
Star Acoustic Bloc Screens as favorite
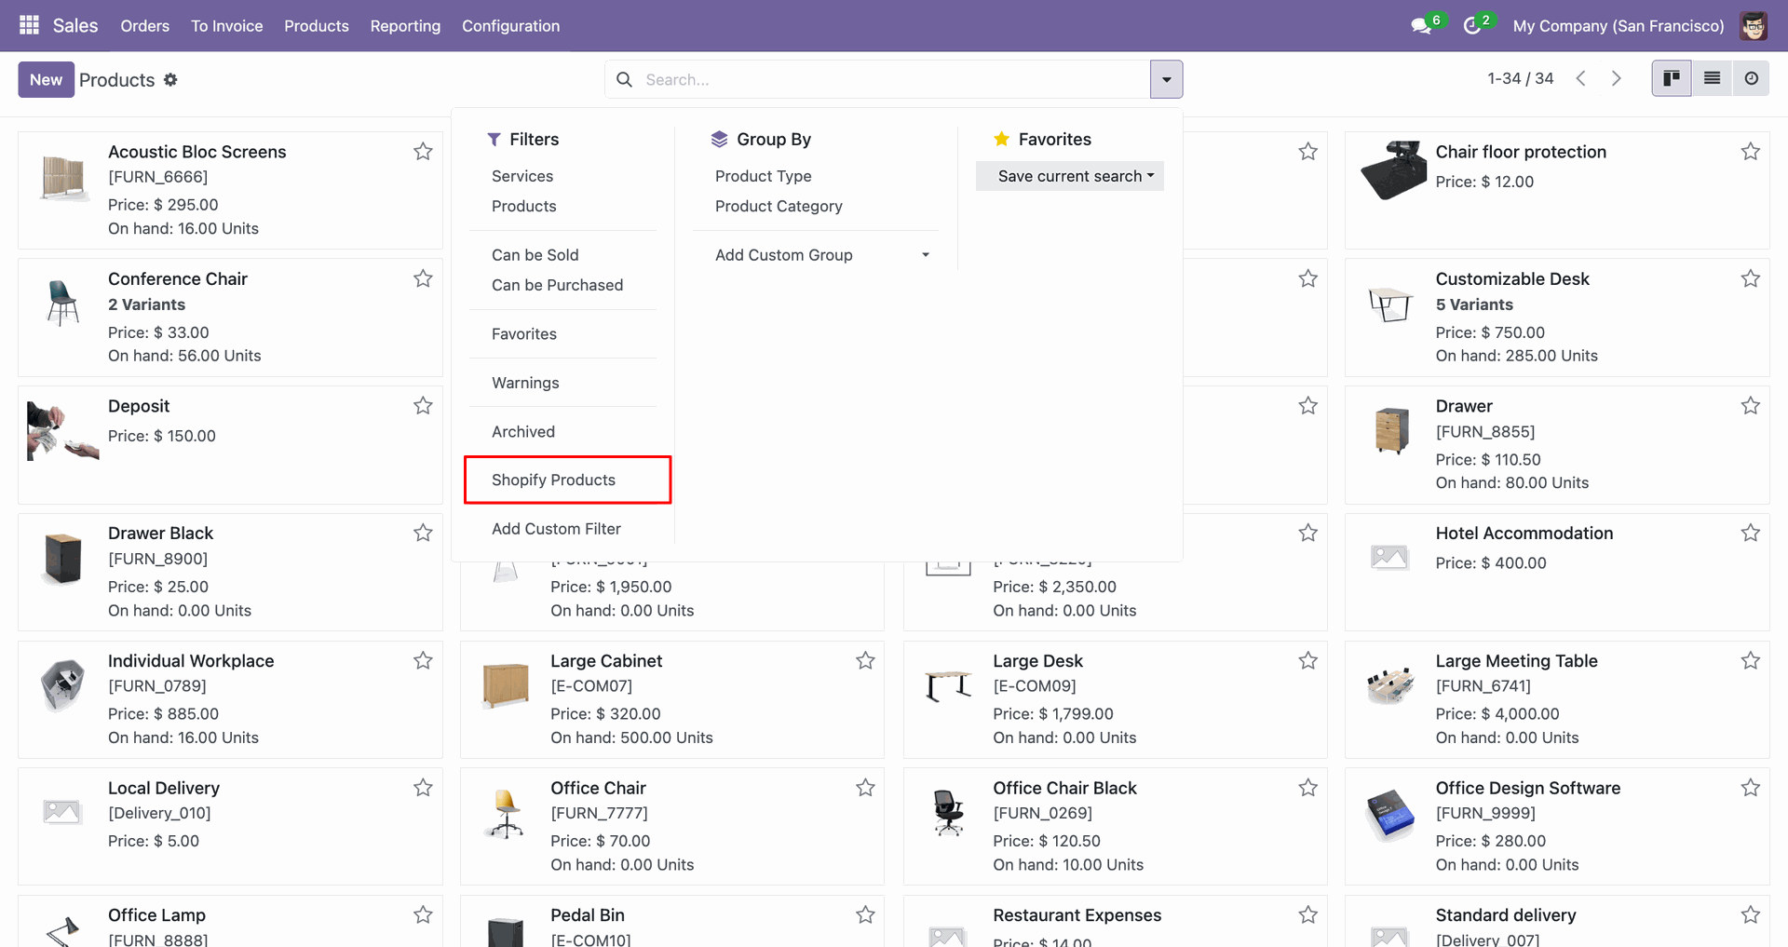(423, 151)
